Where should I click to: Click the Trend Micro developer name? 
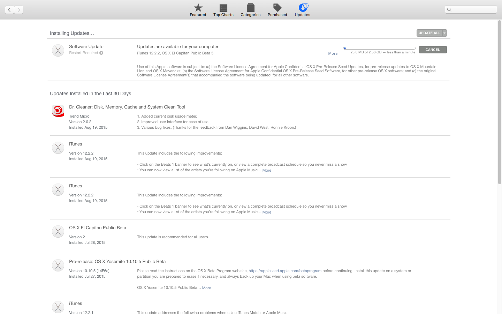coord(79,116)
